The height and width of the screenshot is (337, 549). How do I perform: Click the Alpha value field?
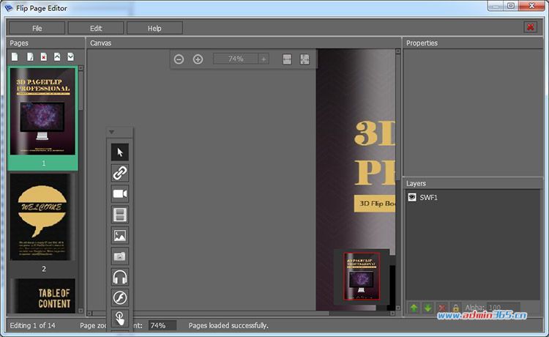coord(503,308)
